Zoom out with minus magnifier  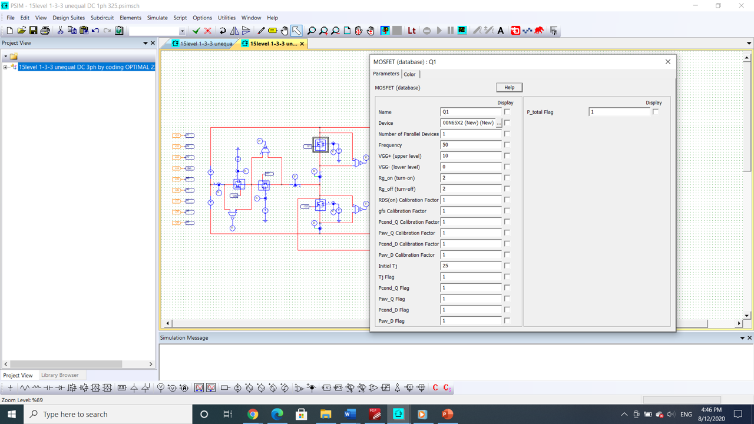(x=335, y=31)
